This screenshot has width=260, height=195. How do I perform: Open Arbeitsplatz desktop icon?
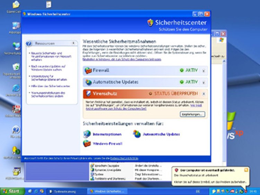pyautogui.click(x=16, y=26)
